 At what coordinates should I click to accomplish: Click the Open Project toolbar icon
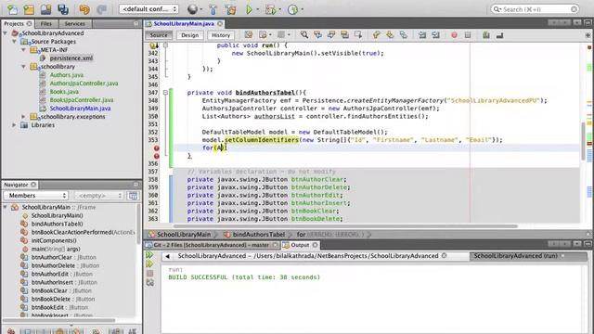[x=45, y=9]
